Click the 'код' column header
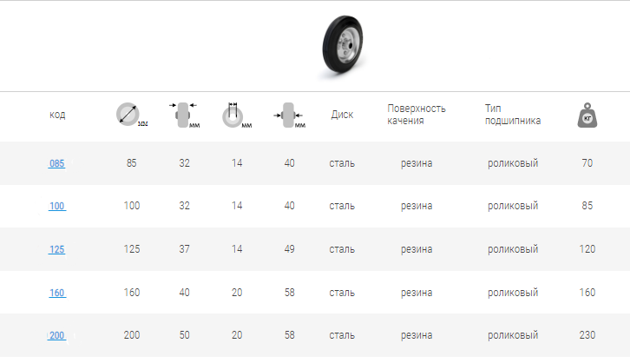 click(x=57, y=115)
